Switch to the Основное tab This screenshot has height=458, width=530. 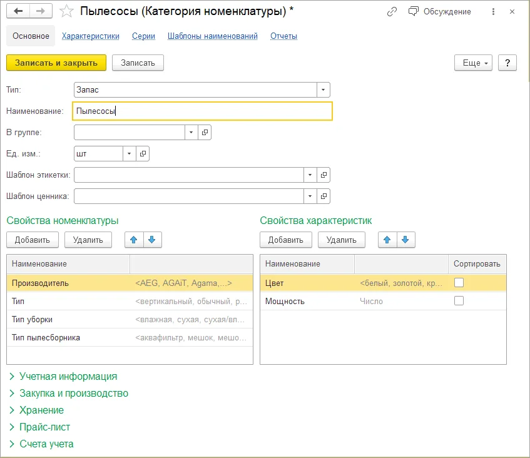click(31, 36)
